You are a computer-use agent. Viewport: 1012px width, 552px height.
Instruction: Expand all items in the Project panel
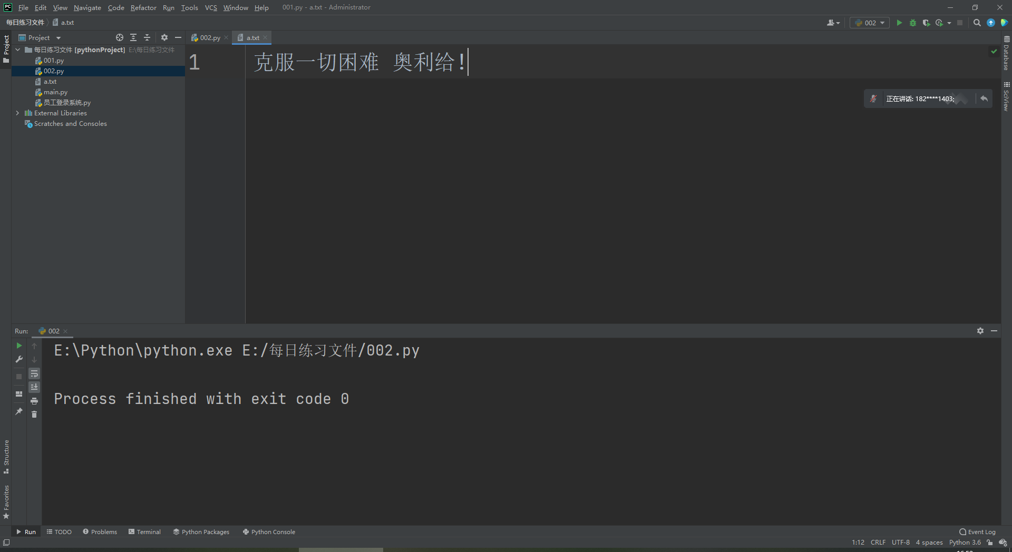[x=133, y=37]
